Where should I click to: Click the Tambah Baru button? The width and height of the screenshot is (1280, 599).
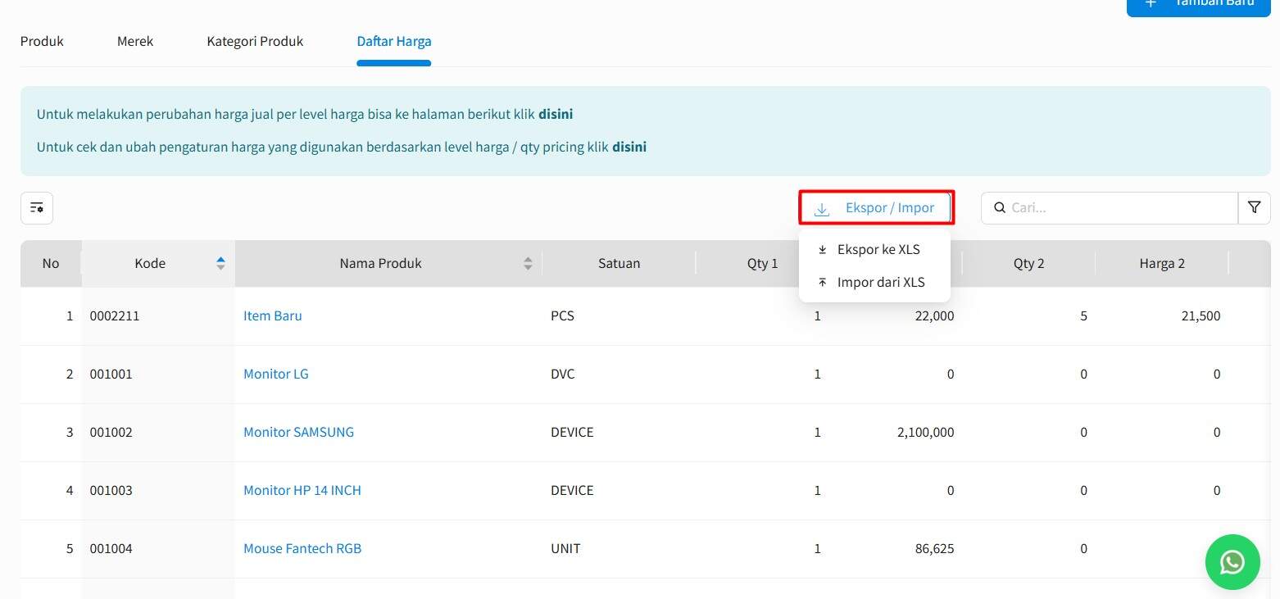1198,4
